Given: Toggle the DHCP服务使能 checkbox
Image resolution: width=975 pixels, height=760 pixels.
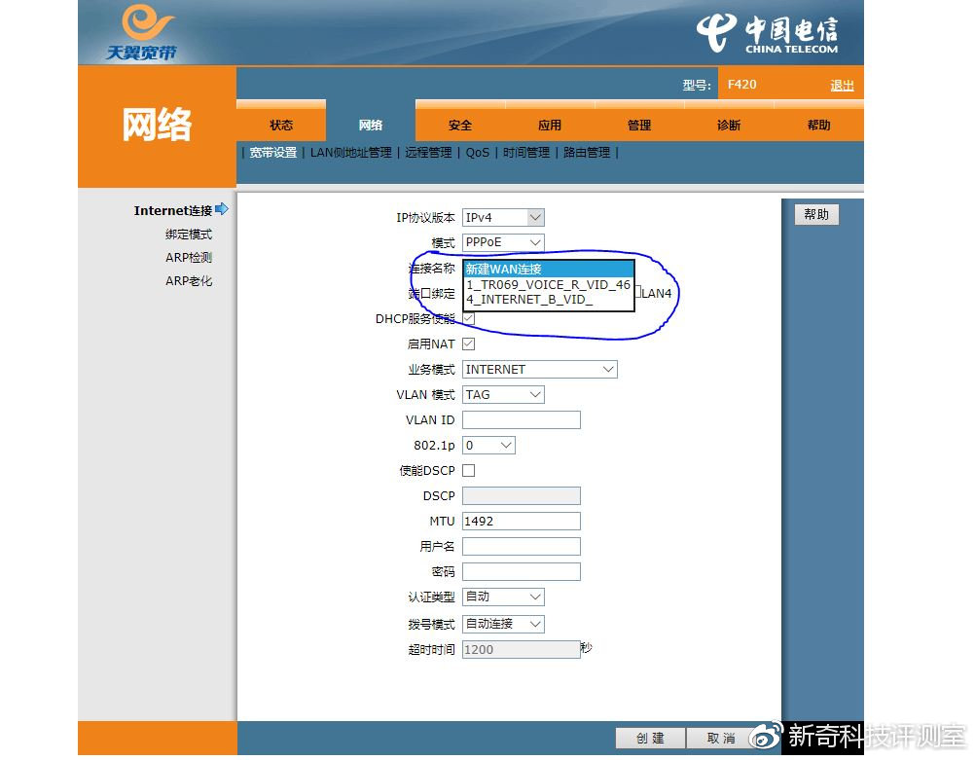Looking at the screenshot, I should click(468, 318).
